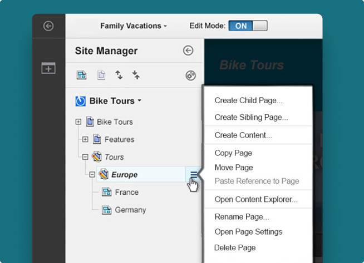Screen dimensions: 364x263
Task: Select the France page in tree
Action: pyautogui.click(x=126, y=193)
